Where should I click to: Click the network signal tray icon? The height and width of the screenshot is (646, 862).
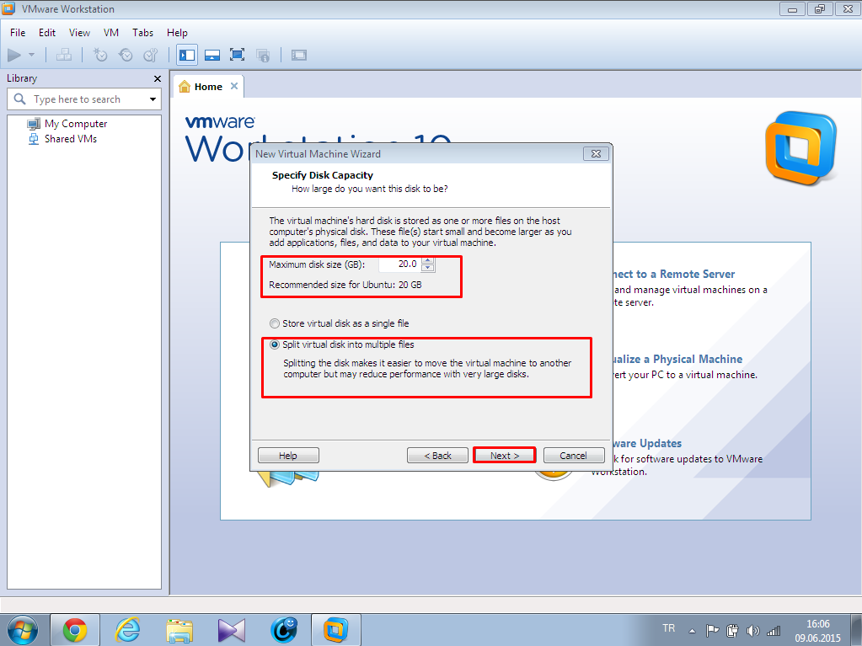click(774, 631)
